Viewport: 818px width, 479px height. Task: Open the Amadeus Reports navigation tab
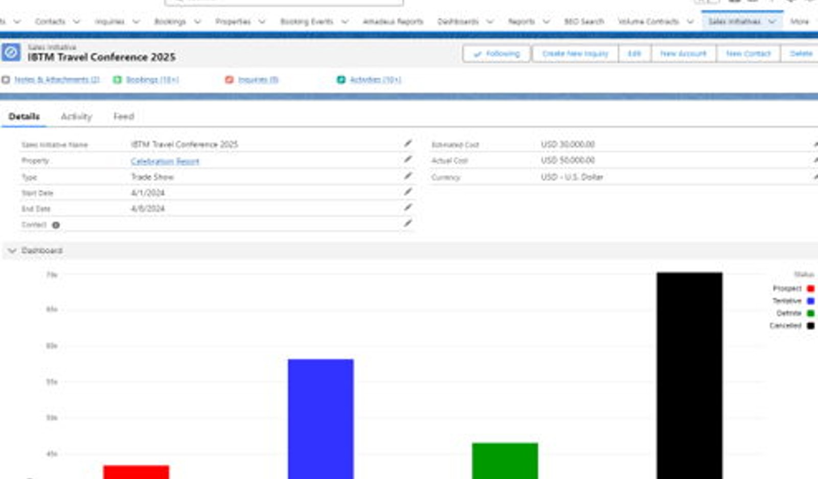(x=393, y=21)
